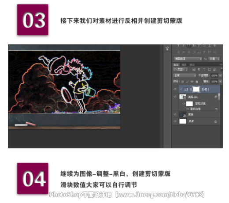The width and height of the screenshot is (229, 203).
Task: Filter layers by adjustment layer icon
Action: [x=199, y=69]
